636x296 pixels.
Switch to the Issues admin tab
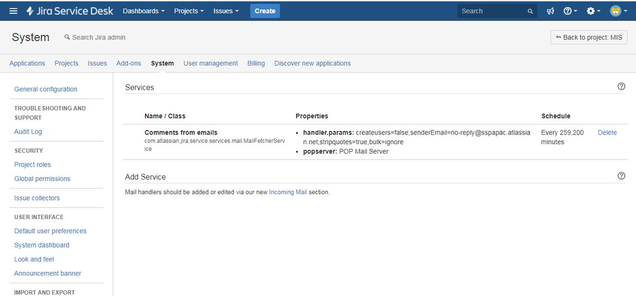coord(97,63)
